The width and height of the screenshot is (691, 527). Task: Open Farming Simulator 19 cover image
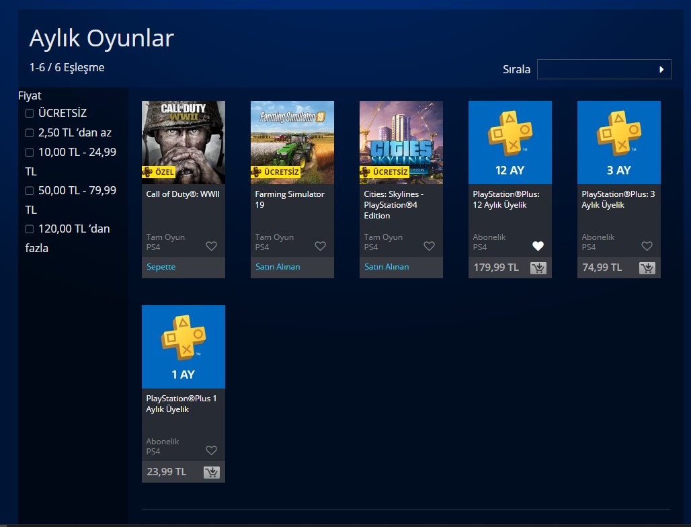click(x=292, y=143)
